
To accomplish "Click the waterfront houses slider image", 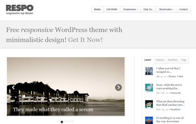I will 66,87.
